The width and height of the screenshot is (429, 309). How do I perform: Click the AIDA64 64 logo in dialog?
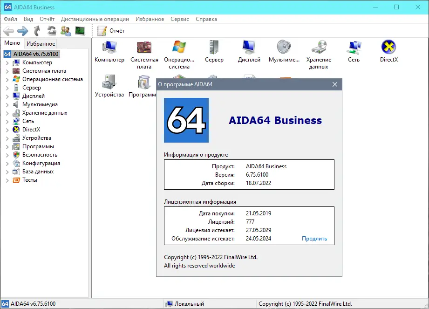pyautogui.click(x=186, y=120)
